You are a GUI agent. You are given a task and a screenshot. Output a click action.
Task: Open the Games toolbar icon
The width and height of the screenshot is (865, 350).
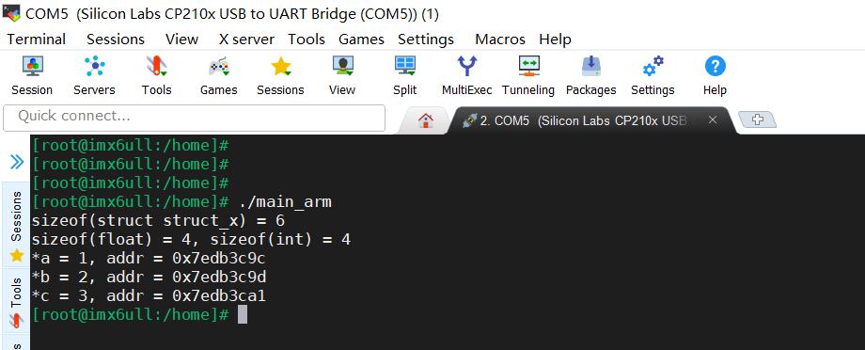pyautogui.click(x=218, y=66)
